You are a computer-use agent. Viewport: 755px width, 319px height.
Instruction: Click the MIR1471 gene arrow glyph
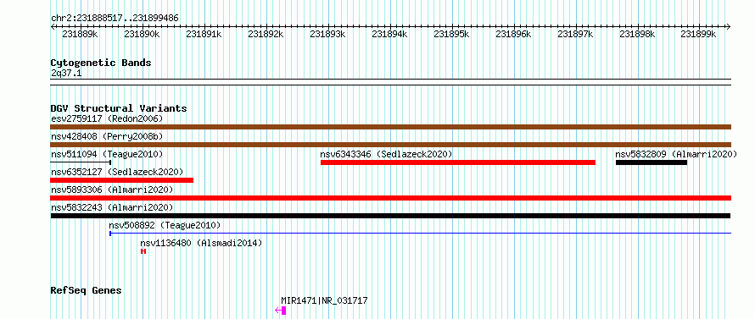(x=280, y=311)
